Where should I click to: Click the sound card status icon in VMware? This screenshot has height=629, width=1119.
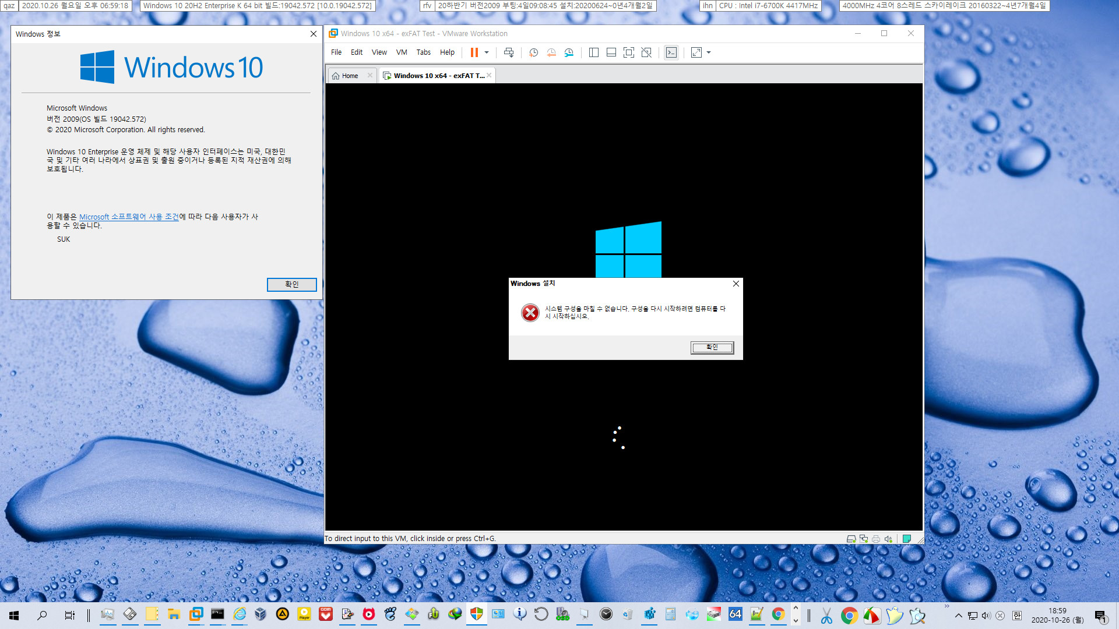coord(888,539)
